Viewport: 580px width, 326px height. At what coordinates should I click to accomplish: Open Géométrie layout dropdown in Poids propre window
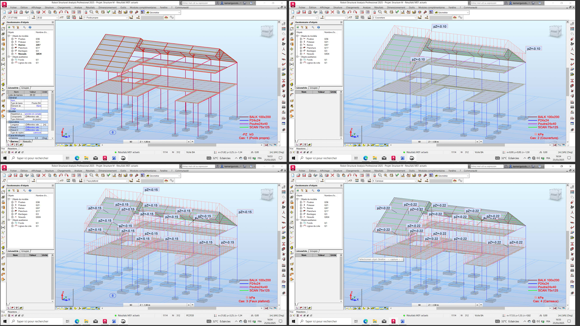coord(179,12)
